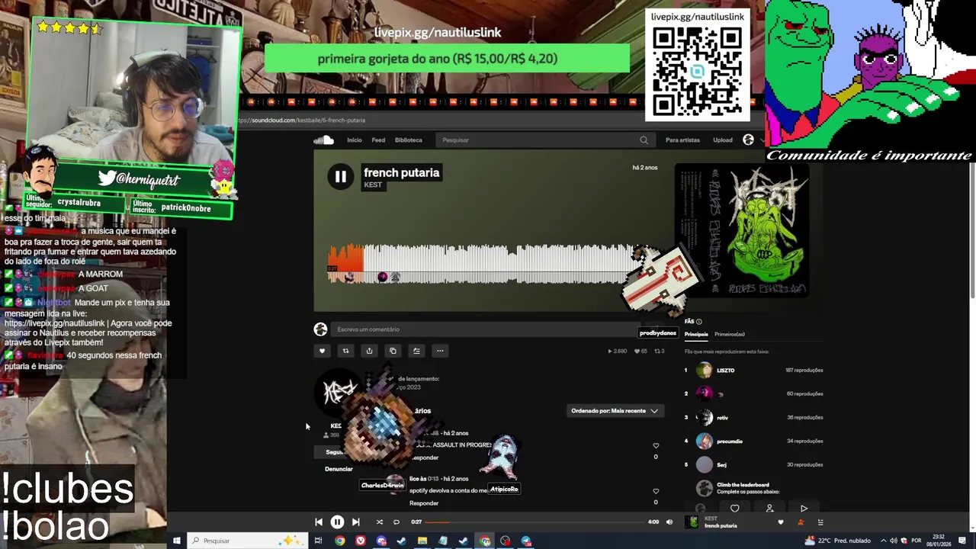
Task: Copy the track link icon
Action: point(393,351)
